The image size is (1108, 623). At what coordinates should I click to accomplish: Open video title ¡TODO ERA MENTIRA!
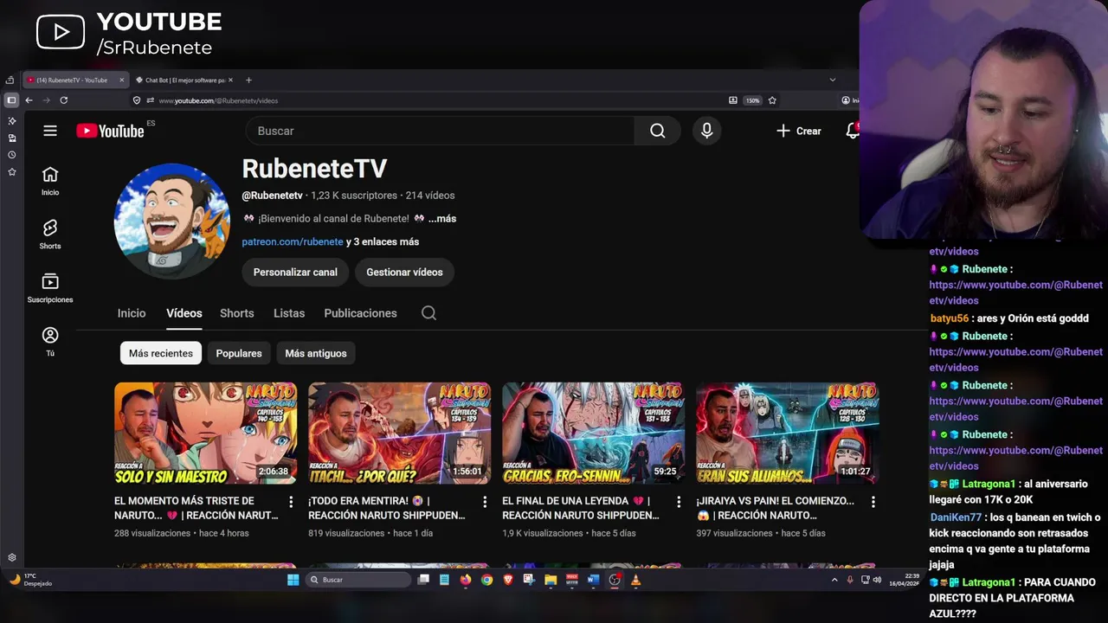click(387, 508)
